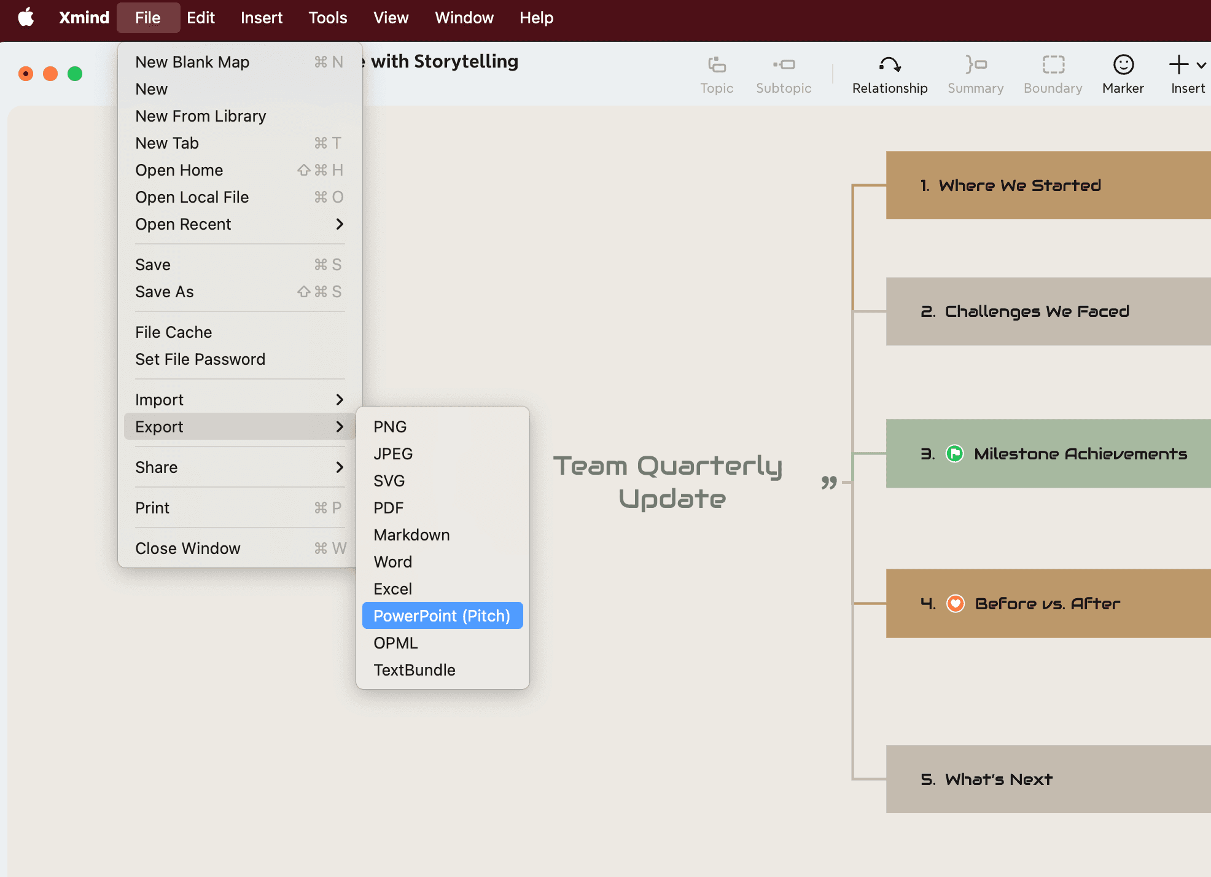Open the Edit menu
This screenshot has height=877, width=1211.
(x=201, y=18)
